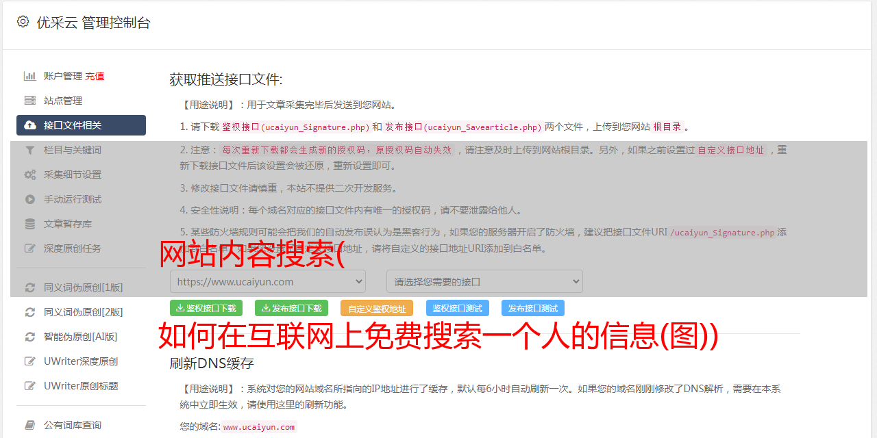Click the edit icon for 深度原创任务

coord(30,248)
